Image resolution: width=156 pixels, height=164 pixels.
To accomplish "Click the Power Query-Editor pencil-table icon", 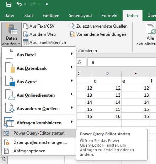I will coord(6,133).
